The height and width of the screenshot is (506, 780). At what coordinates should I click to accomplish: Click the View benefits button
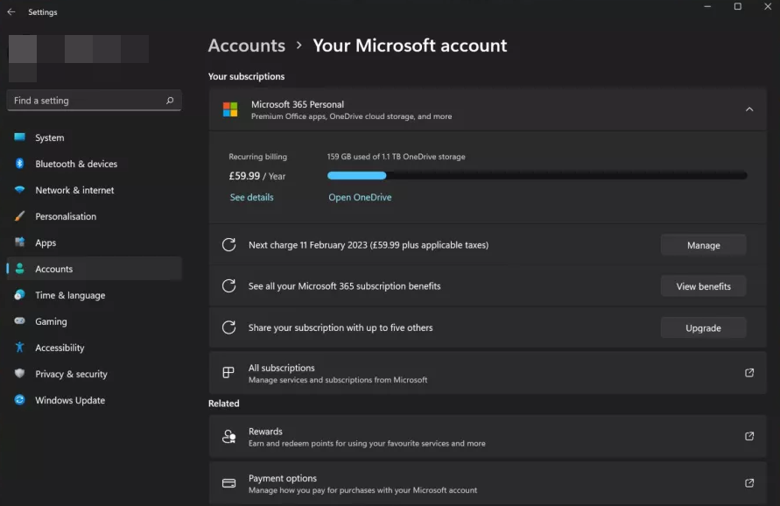703,286
